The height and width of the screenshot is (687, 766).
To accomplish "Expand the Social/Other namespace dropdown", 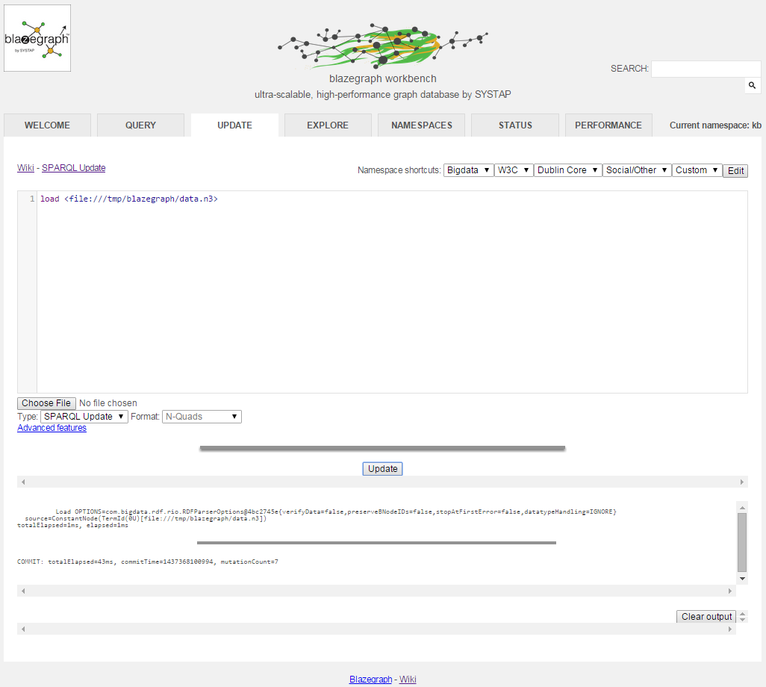I will click(x=637, y=170).
